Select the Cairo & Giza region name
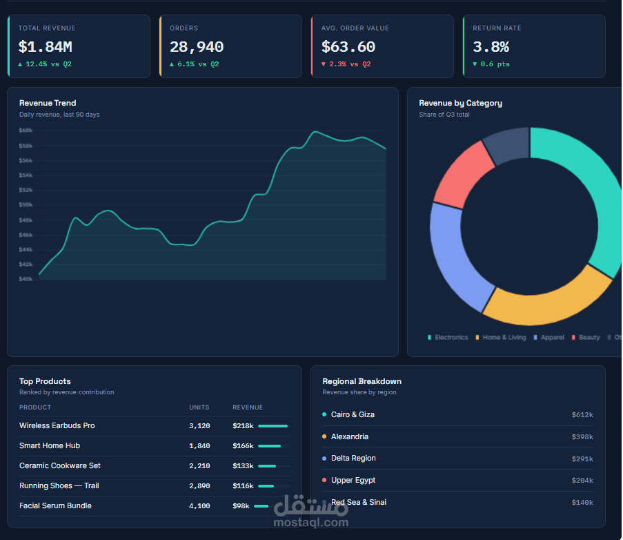Screen dimensions: 623x540 click(353, 414)
